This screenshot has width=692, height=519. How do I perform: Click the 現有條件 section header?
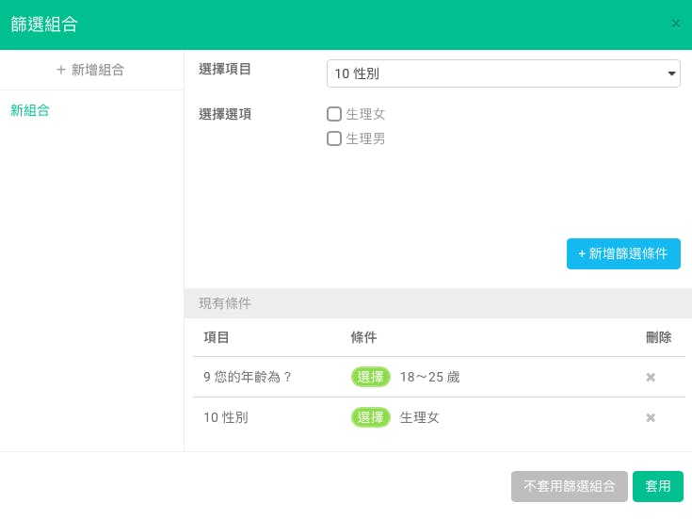(x=225, y=303)
